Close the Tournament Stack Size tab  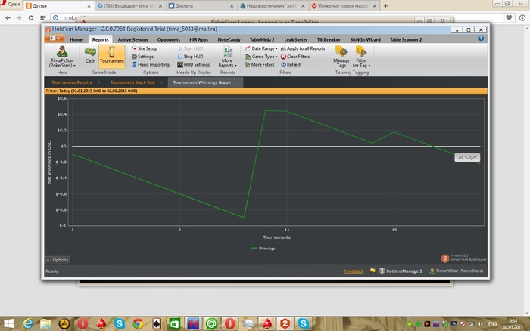161,82
